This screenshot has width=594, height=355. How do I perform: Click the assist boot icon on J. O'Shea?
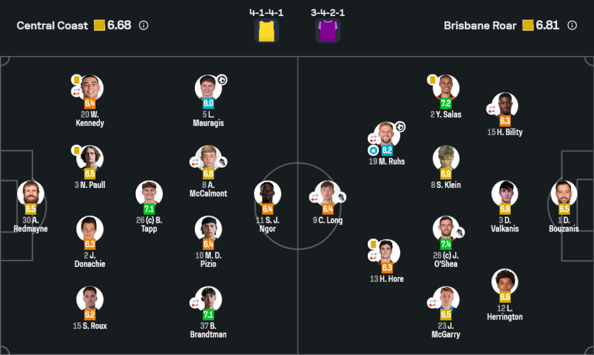click(461, 233)
